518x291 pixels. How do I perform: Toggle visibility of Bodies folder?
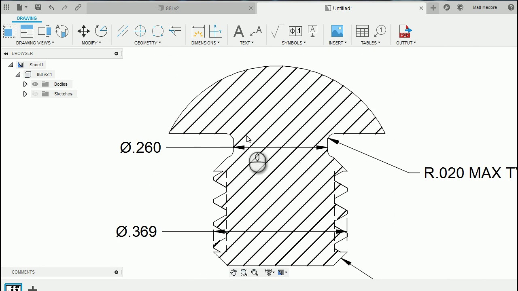tap(35, 84)
